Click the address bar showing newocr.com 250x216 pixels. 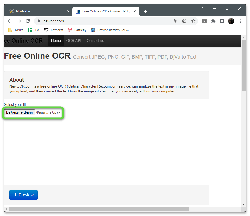click(x=106, y=21)
